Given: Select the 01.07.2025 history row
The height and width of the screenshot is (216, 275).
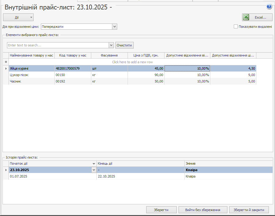Looking at the screenshot, I should tap(52, 176).
